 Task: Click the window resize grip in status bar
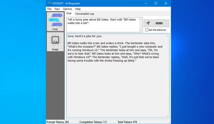(x=169, y=122)
